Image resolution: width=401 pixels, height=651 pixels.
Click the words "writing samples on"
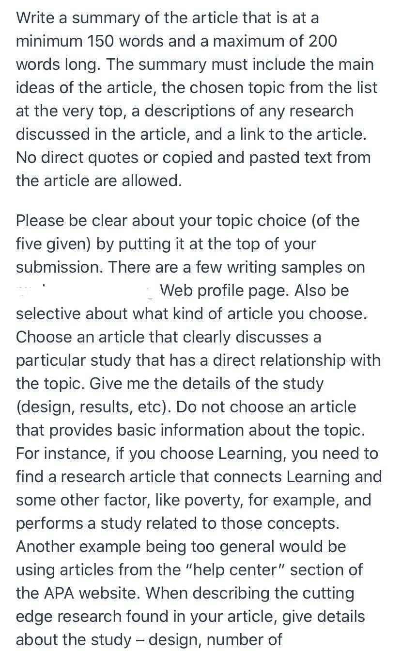pyautogui.click(x=300, y=267)
